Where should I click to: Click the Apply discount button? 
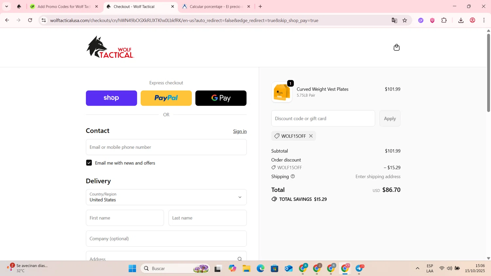390,118
